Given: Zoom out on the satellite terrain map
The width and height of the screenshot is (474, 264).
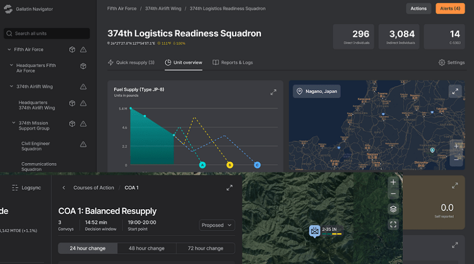Looking at the screenshot, I should click(393, 194).
